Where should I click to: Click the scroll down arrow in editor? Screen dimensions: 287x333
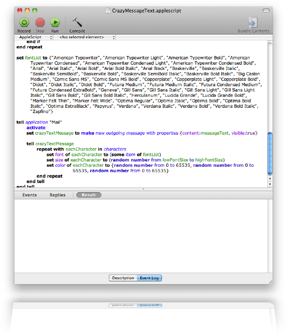click(x=270, y=184)
